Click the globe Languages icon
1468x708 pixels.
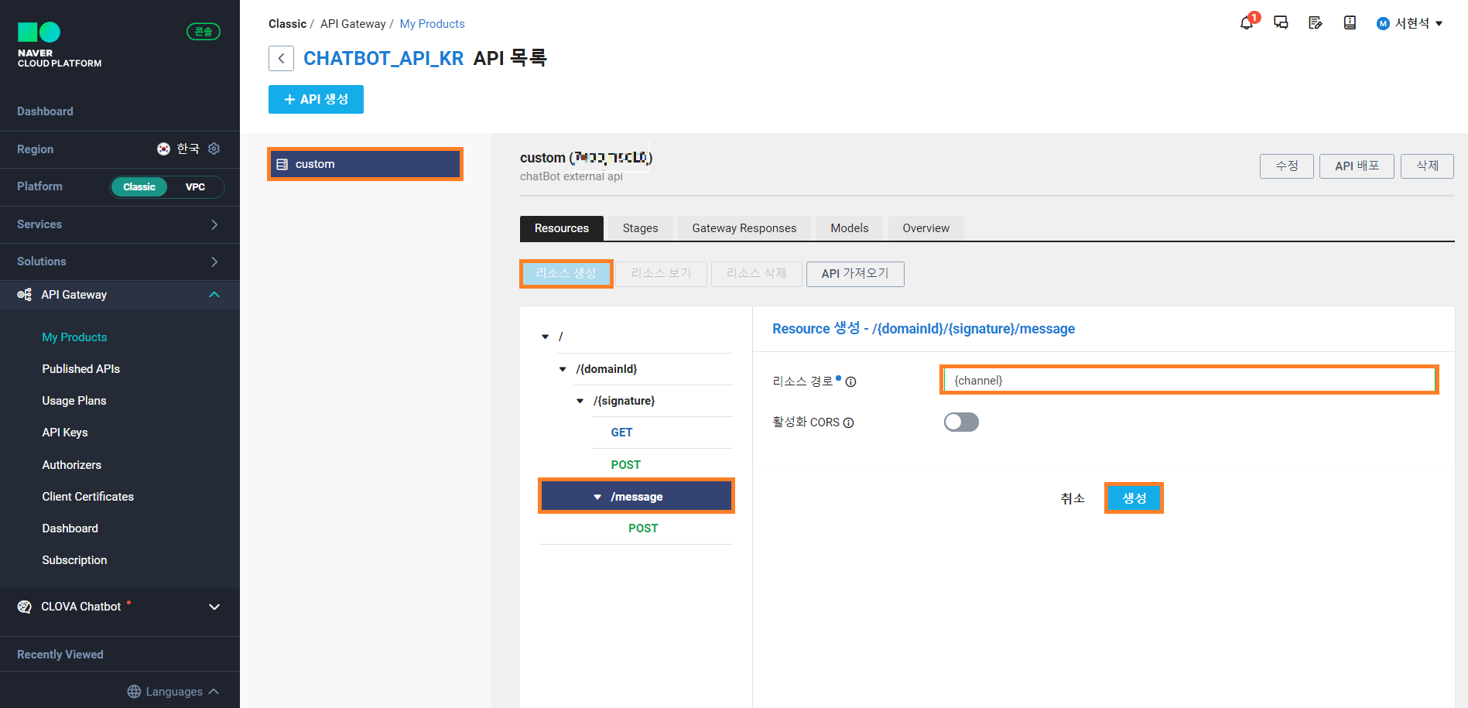(x=134, y=692)
